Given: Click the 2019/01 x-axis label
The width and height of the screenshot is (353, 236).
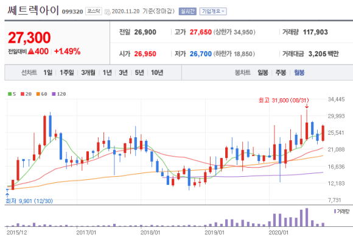Looking at the screenshot, I should [x=214, y=232].
